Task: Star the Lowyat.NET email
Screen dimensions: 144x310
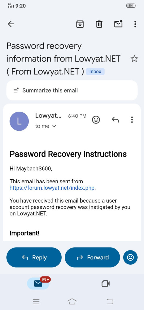Action: point(134,59)
